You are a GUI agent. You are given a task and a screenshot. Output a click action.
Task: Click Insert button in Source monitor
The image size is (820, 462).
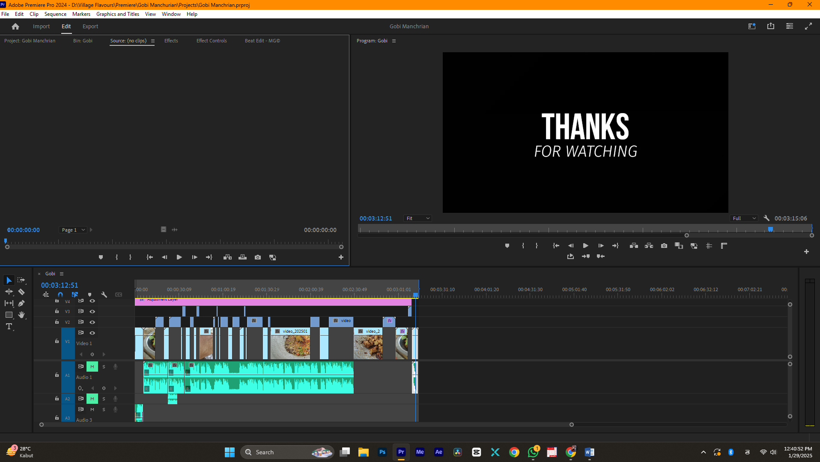point(227,257)
